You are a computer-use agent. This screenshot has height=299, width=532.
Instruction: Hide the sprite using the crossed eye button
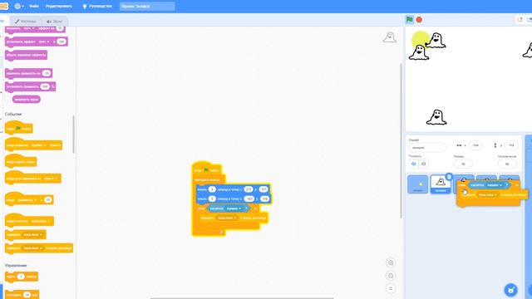point(423,164)
